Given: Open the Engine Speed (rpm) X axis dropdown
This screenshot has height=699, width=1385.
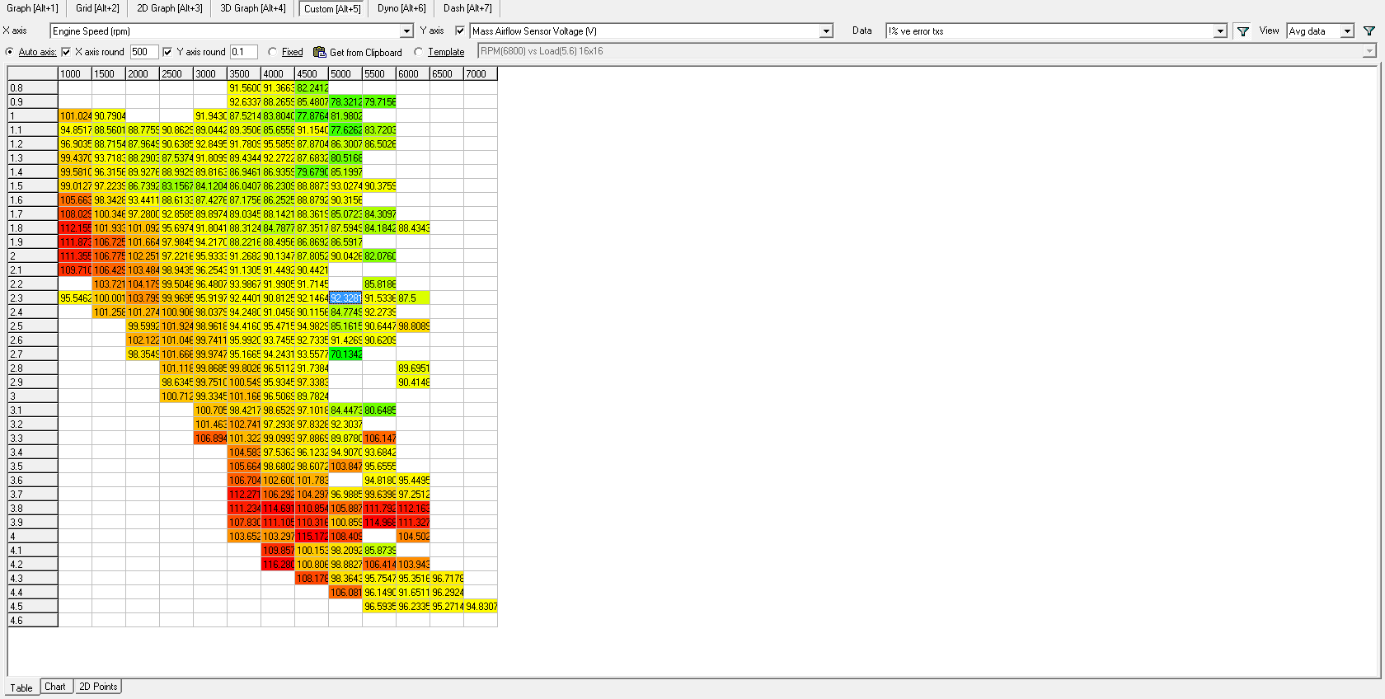Looking at the screenshot, I should (406, 31).
